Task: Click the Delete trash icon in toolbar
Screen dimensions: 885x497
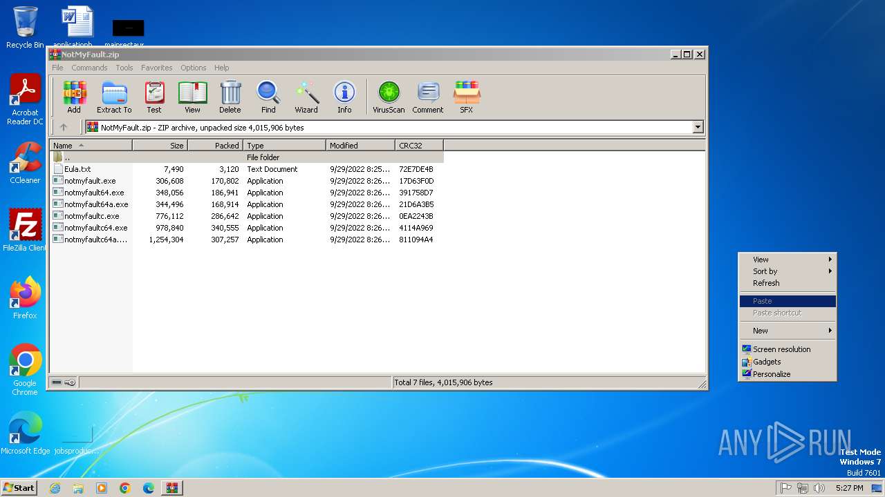Action: 230,97
